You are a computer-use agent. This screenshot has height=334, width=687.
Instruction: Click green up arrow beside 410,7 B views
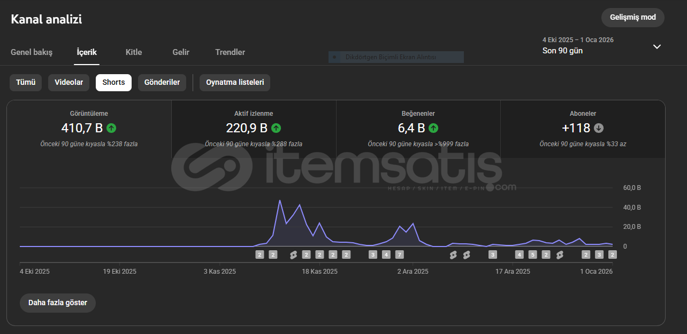point(111,128)
